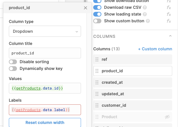178x127 pixels.
Task: Select the product_id column in list
Action: pos(133,71)
